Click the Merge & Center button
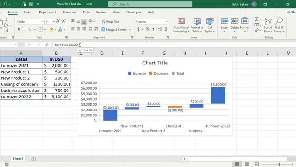Image resolution: width=296 pixels, height=167 pixels. pyautogui.click(x=114, y=30)
